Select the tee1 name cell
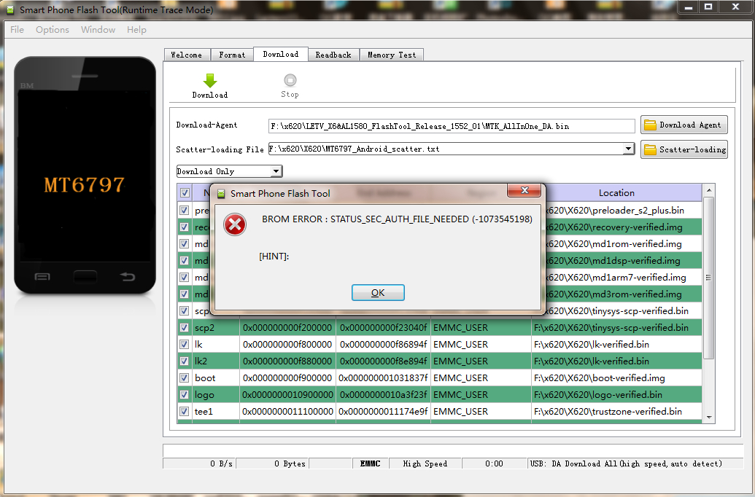The height and width of the screenshot is (497, 755). [216, 411]
